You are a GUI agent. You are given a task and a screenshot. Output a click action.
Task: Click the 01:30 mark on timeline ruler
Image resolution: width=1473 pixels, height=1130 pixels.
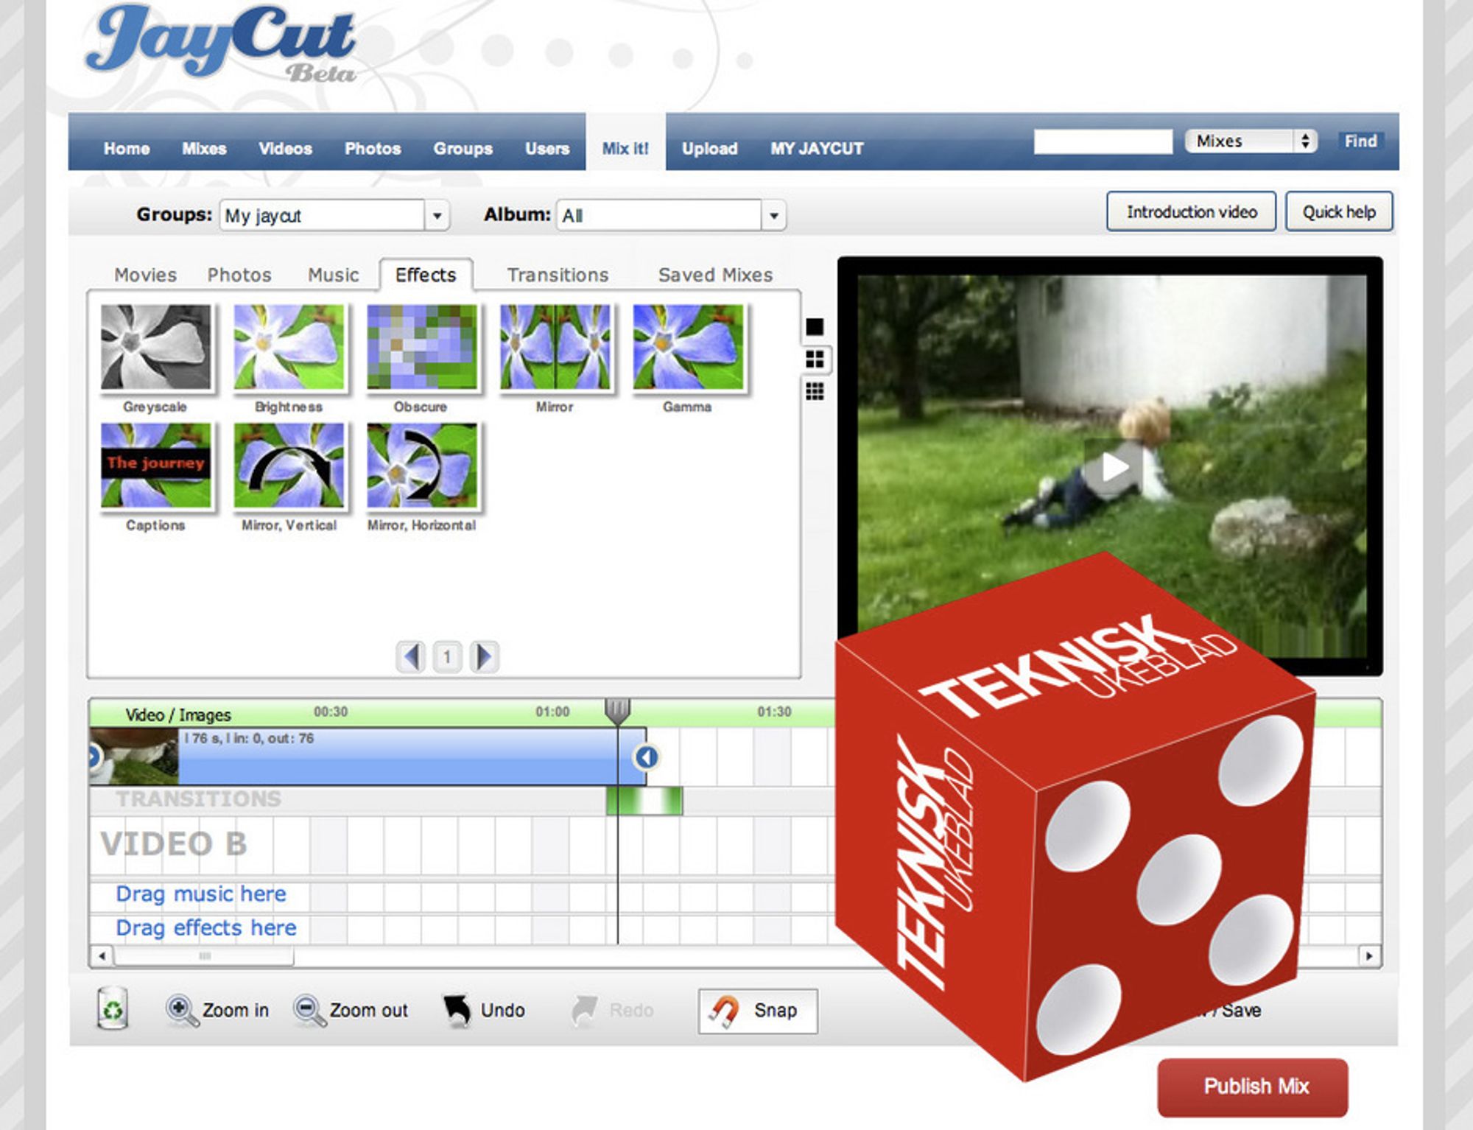coord(774,712)
